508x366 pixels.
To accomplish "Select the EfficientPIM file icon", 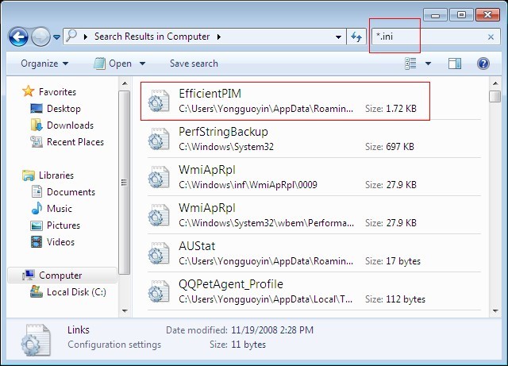I will tap(159, 101).
